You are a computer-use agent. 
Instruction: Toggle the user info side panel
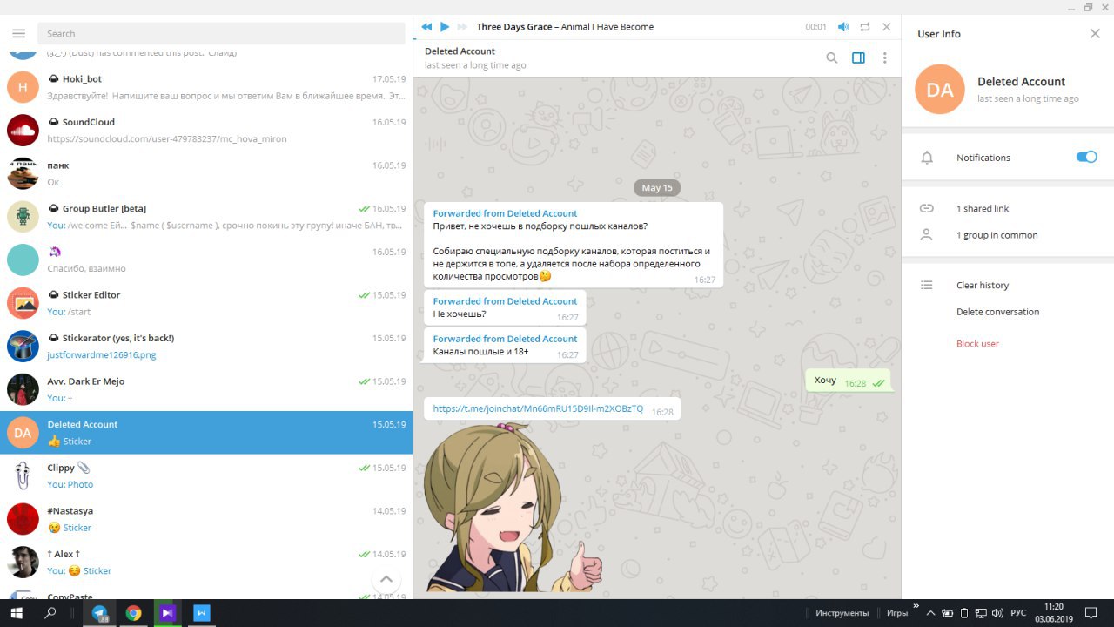click(x=858, y=58)
